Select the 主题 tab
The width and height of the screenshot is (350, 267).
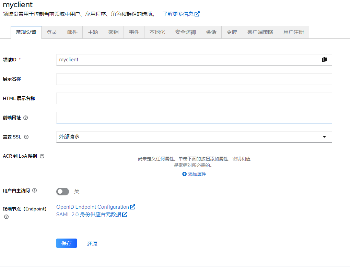[93, 32]
